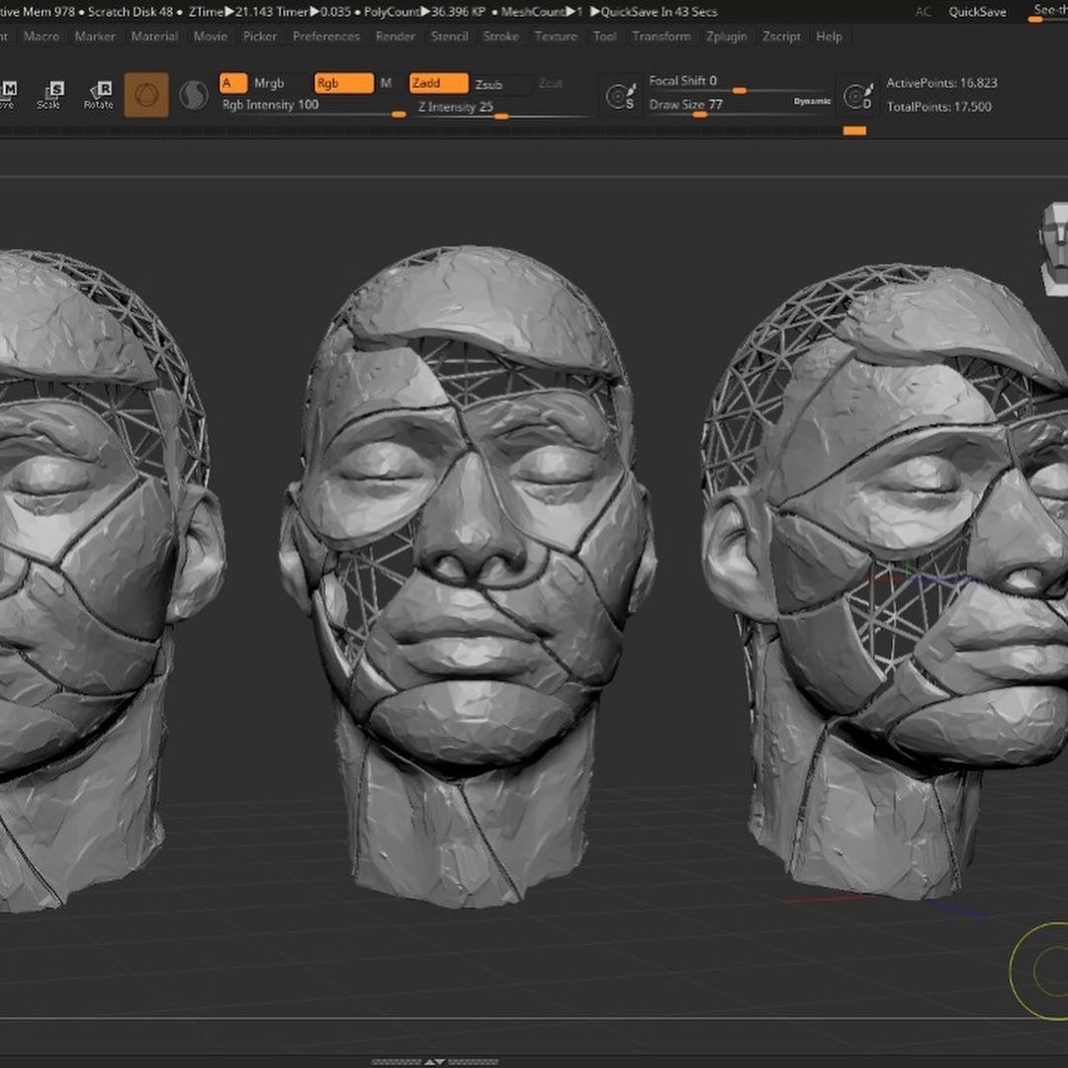
Task: Expand the bottom tray divider arrows
Action: click(x=434, y=1062)
